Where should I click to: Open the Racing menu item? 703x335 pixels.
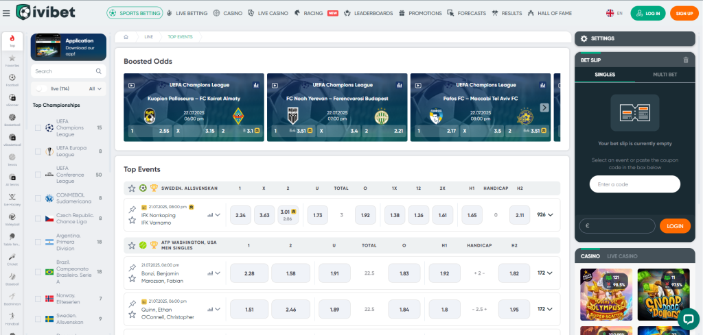(x=316, y=14)
